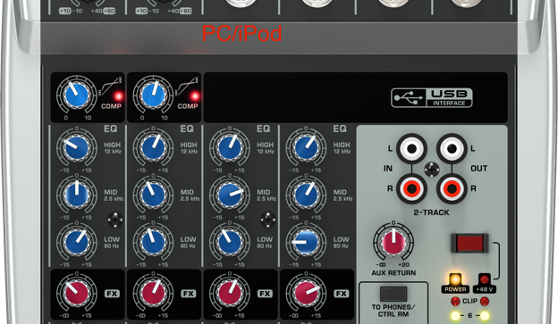This screenshot has height=324, width=558.
Task: Click fourth channel red FX send knob
Action: [306, 293]
